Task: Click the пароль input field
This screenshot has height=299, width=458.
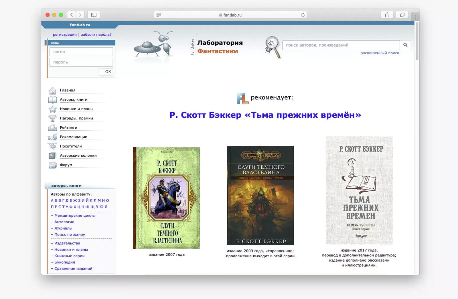Action: (x=81, y=62)
